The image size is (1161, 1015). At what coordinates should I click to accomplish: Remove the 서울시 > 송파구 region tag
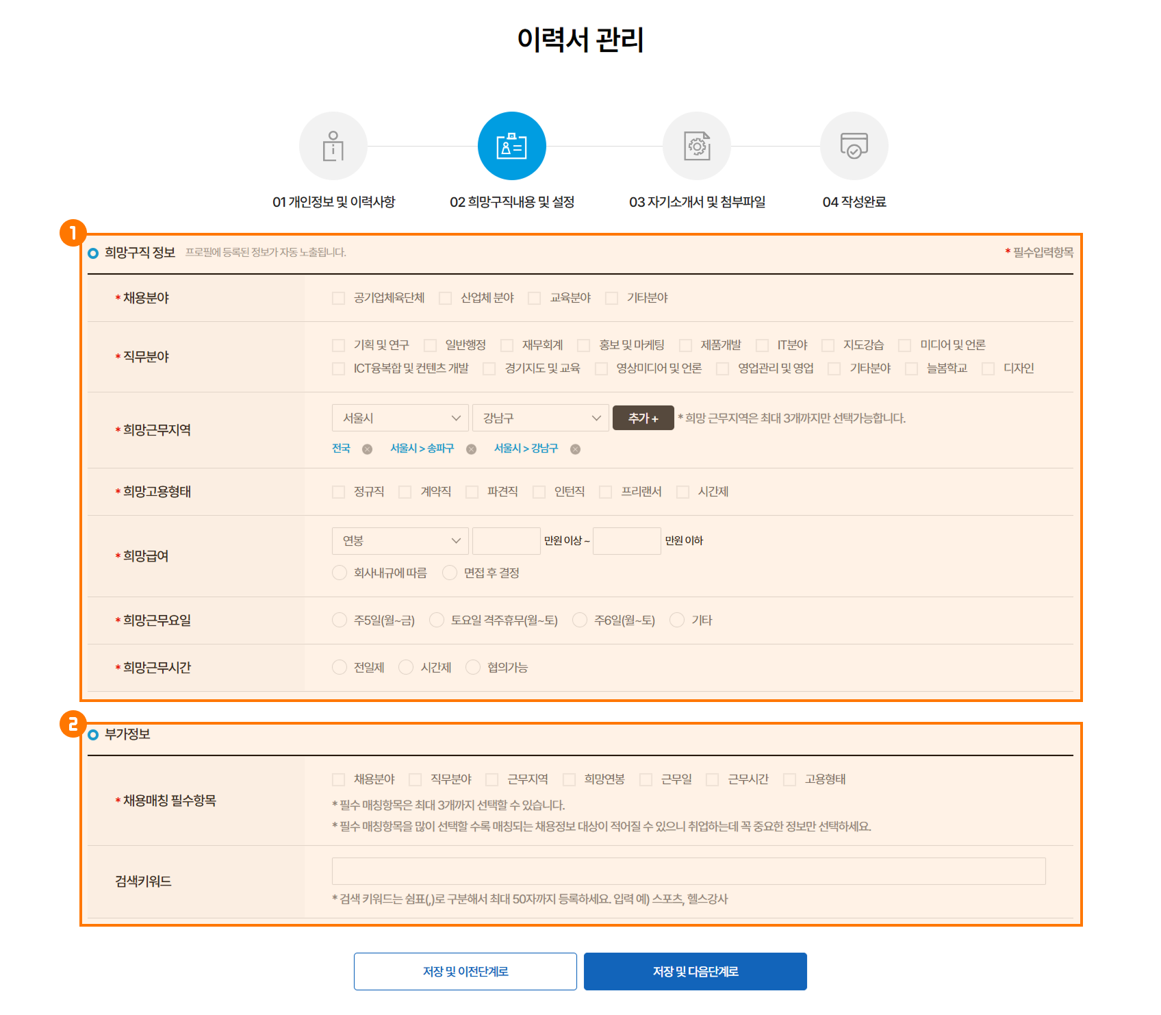click(471, 449)
